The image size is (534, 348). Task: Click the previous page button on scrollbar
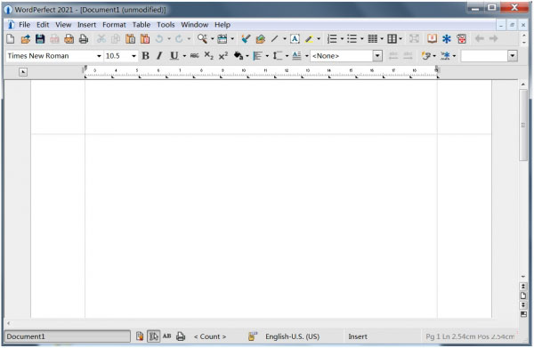(x=523, y=287)
